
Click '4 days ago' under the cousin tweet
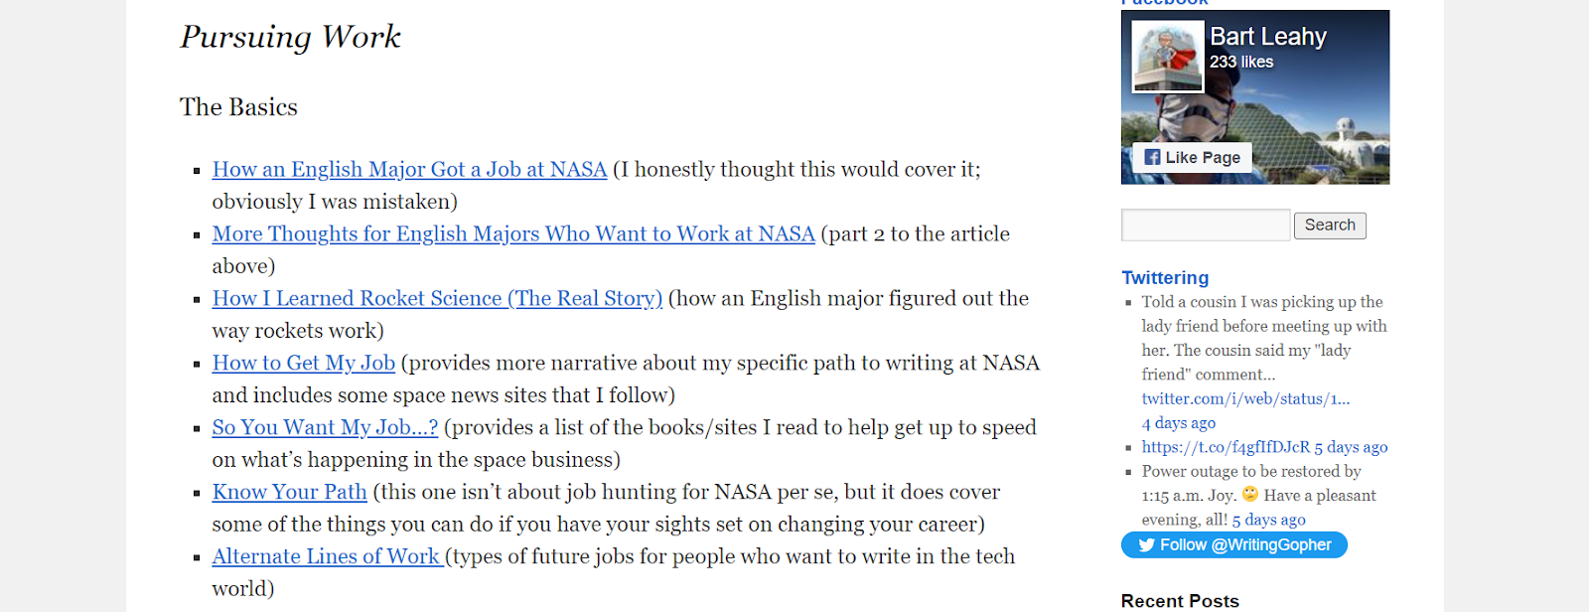click(x=1178, y=422)
